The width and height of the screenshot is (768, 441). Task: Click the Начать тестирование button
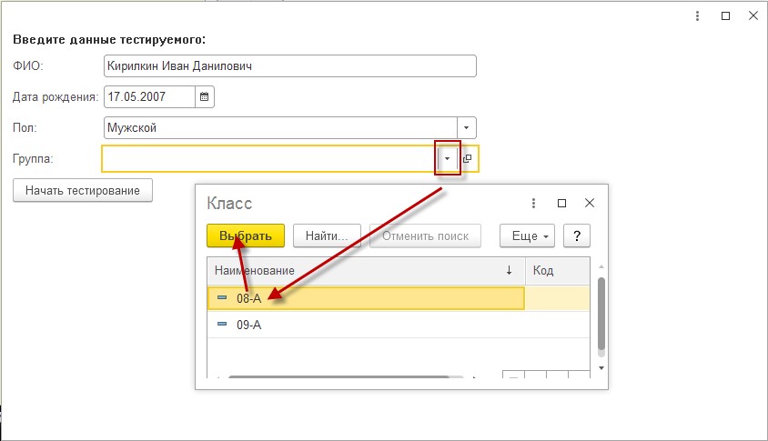[83, 190]
